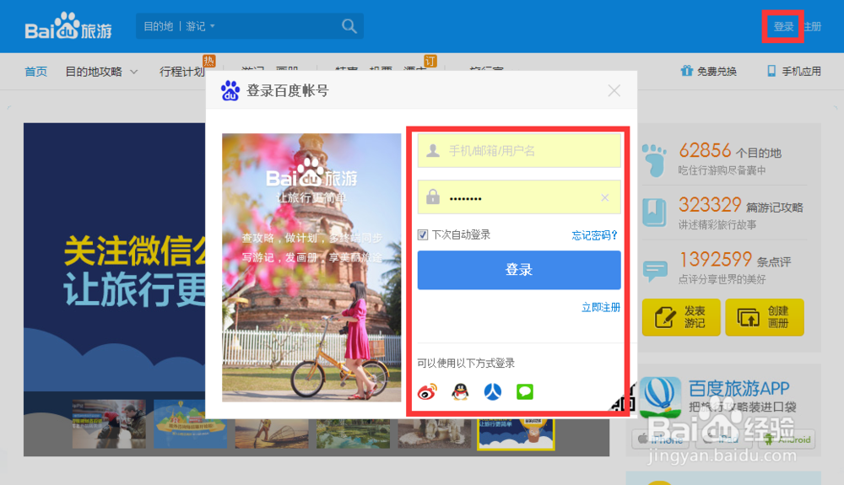Click the blue 登录 button
This screenshot has width=844, height=485.
click(x=519, y=270)
